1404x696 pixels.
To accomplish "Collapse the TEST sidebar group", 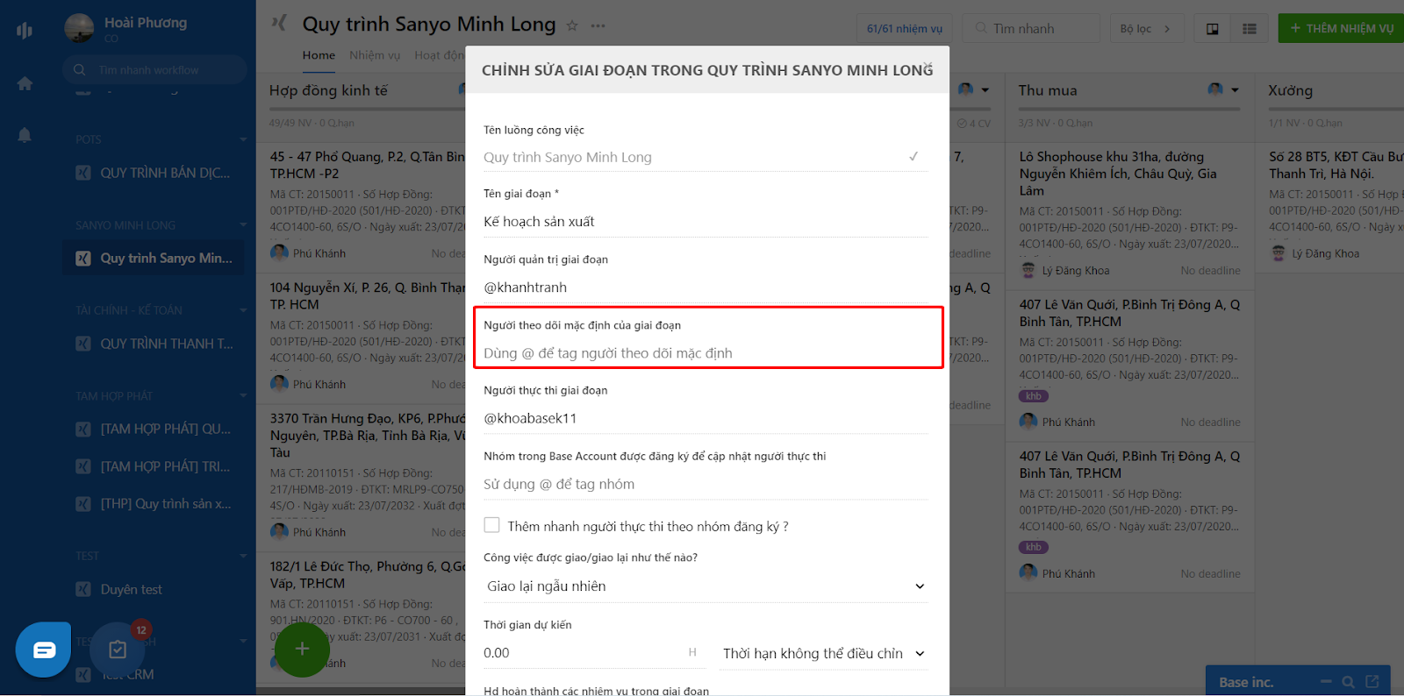I will (243, 556).
